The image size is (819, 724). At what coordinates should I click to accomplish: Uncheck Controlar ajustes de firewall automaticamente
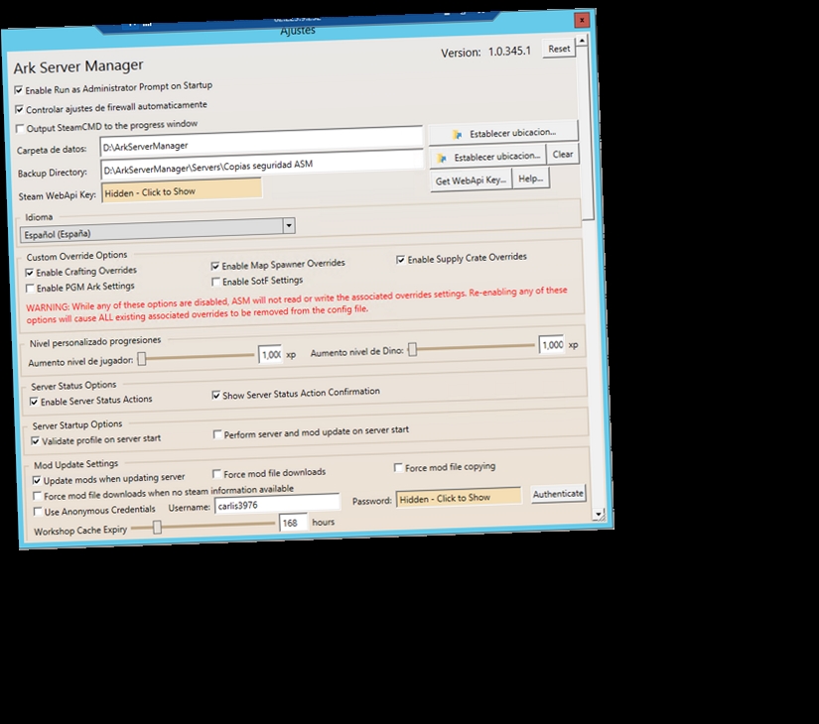tap(19, 110)
